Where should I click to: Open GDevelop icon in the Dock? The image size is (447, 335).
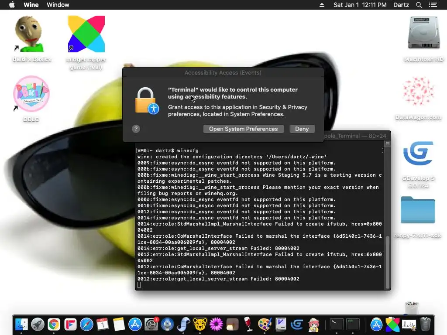click(297, 324)
